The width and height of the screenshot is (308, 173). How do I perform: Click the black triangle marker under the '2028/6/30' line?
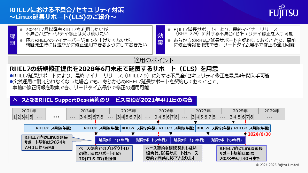click(245, 134)
